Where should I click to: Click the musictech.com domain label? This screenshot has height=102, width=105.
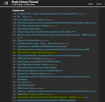click(x=81, y=14)
